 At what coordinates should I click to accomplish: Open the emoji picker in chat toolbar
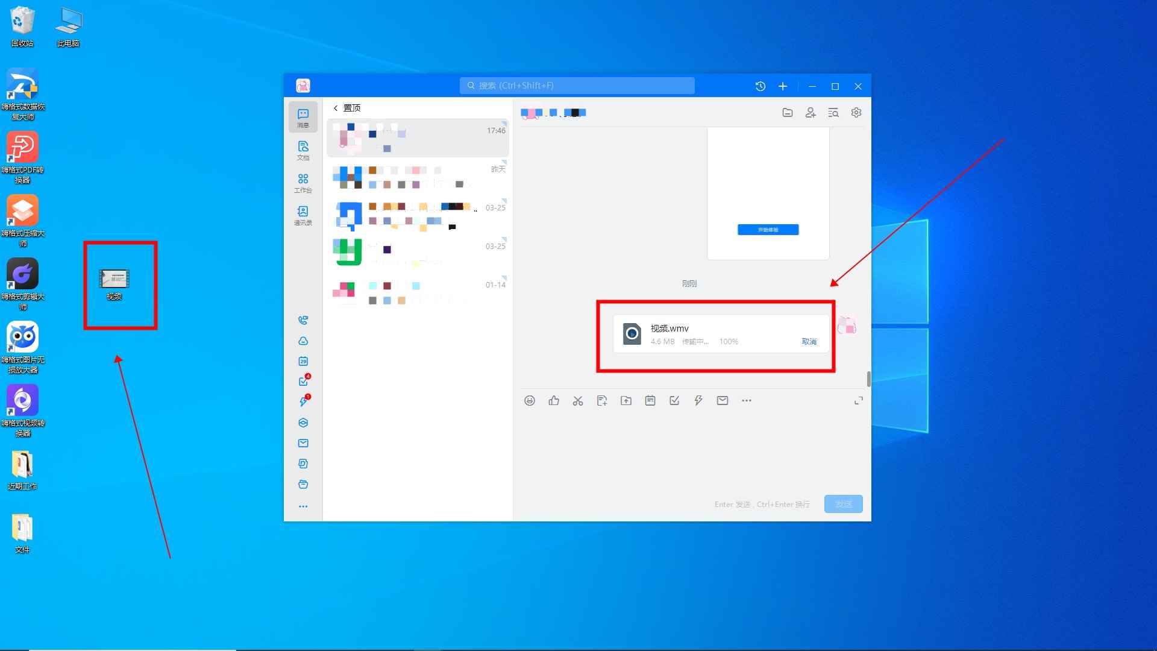[x=530, y=401]
